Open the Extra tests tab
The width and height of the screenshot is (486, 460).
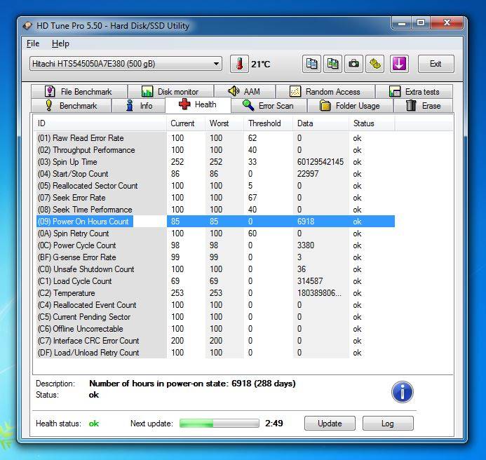[x=414, y=91]
